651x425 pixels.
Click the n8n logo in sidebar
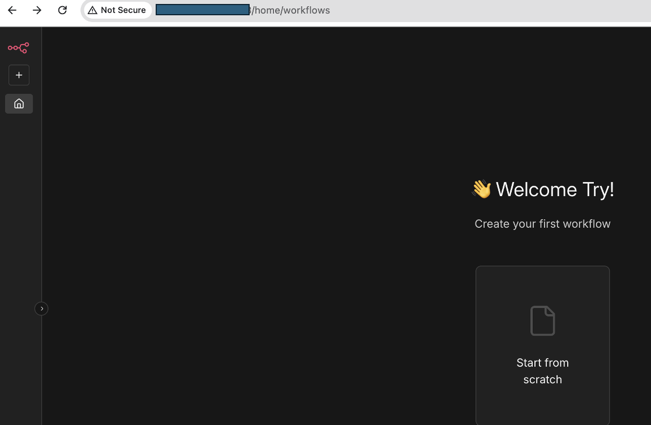click(18, 48)
